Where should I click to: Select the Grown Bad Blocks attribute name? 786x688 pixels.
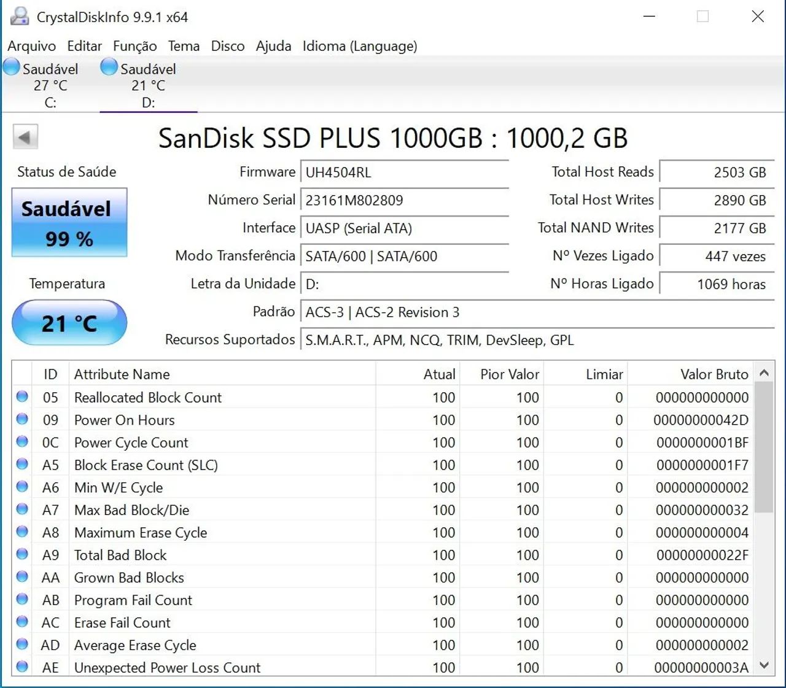point(129,578)
